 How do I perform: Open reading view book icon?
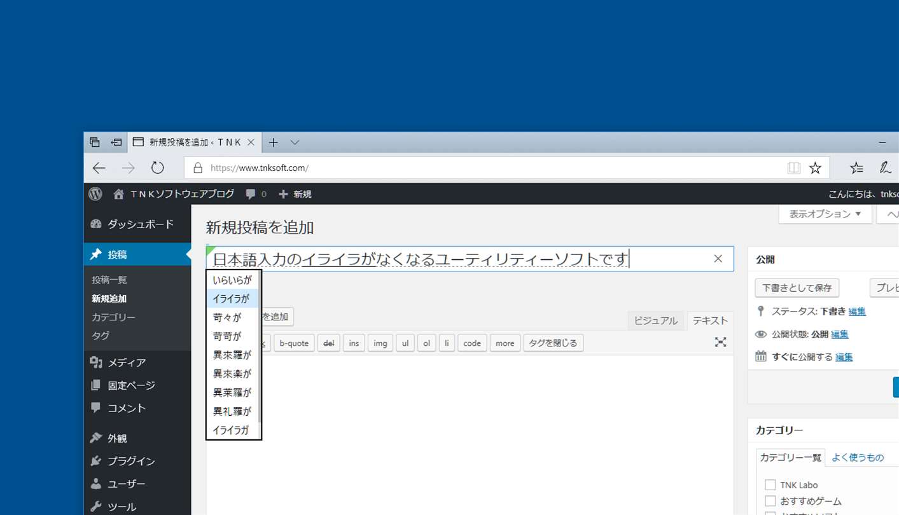click(793, 168)
